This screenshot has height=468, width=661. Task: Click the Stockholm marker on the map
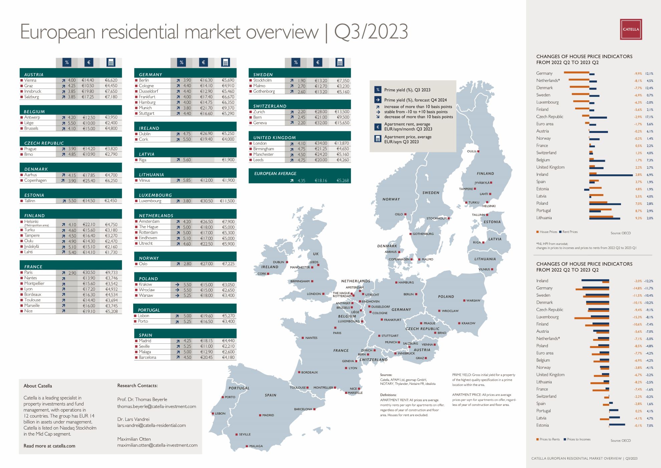click(448, 218)
